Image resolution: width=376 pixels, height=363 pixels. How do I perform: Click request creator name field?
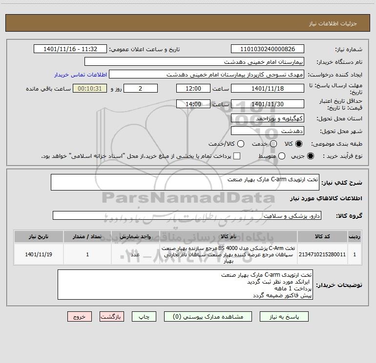click(x=207, y=75)
